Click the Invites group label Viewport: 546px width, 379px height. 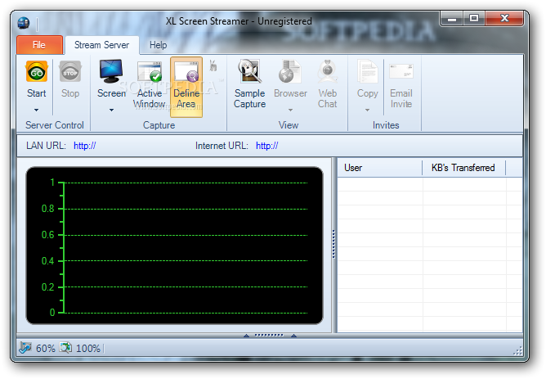386,125
